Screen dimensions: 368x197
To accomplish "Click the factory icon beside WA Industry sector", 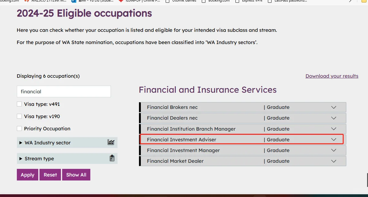I will click(111, 142).
